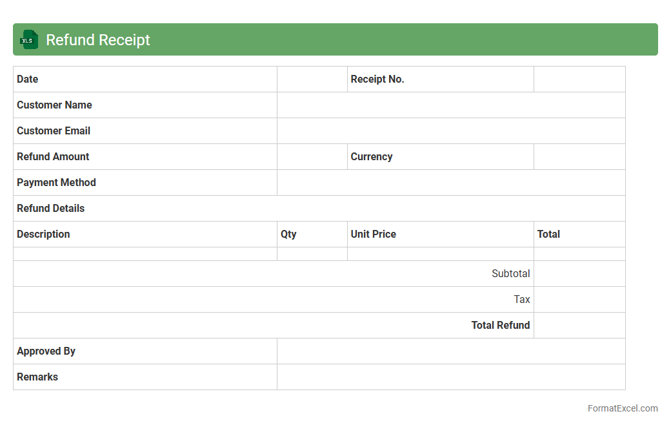Click the Refund Receipt title text
The width and height of the screenshot is (671, 427).
pos(98,40)
